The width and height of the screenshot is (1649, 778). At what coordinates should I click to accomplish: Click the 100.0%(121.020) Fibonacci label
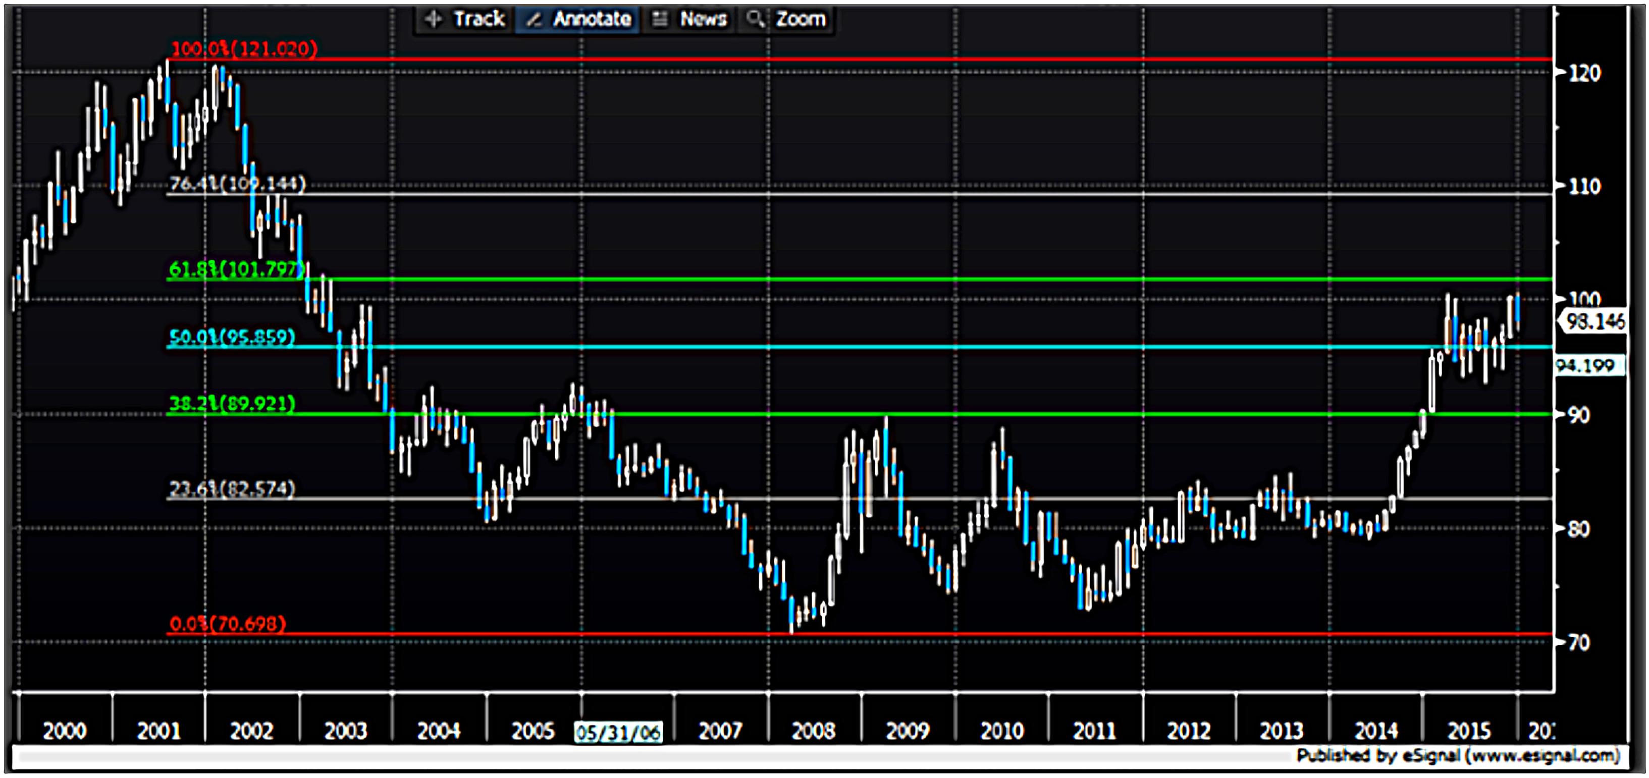[x=244, y=48]
